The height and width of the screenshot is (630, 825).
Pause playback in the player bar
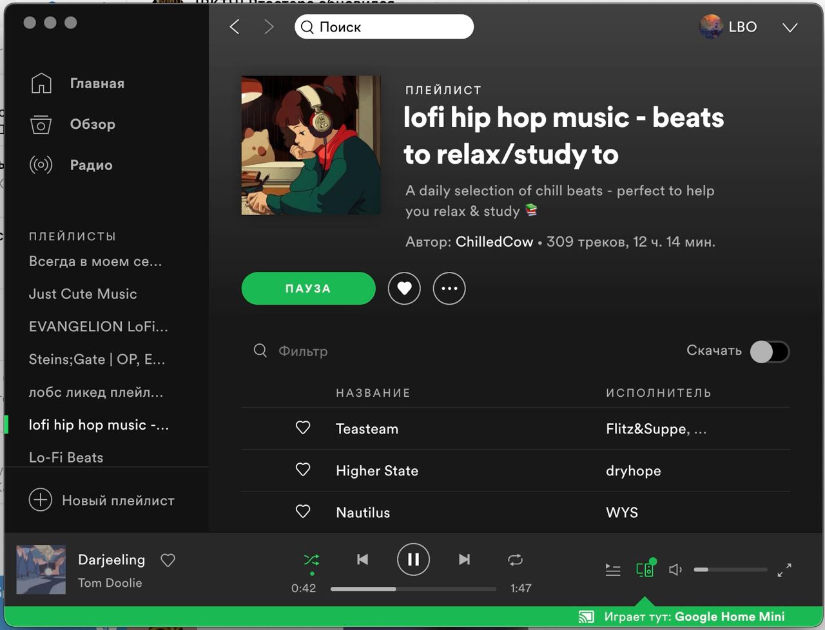[413, 559]
